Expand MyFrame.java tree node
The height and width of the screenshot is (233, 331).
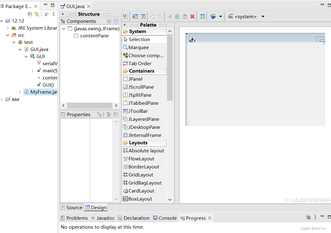pos(20,92)
